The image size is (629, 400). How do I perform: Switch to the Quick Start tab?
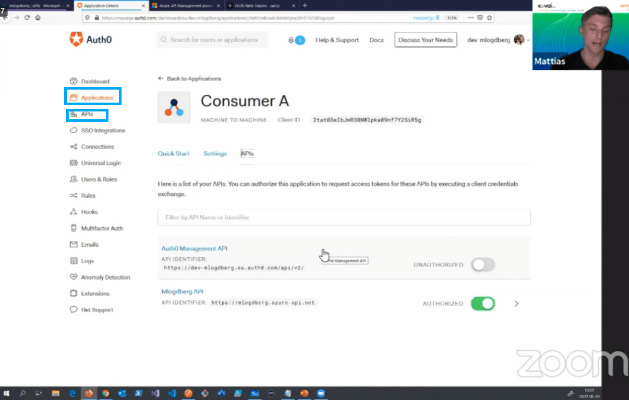click(x=174, y=154)
